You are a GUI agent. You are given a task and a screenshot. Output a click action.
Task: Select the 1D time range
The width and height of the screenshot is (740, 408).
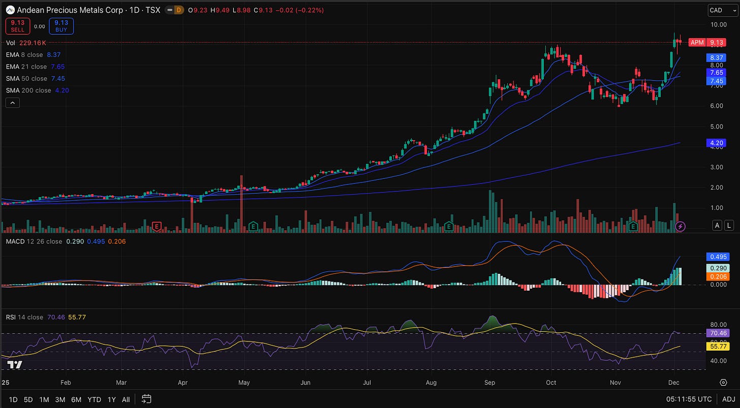pos(13,399)
